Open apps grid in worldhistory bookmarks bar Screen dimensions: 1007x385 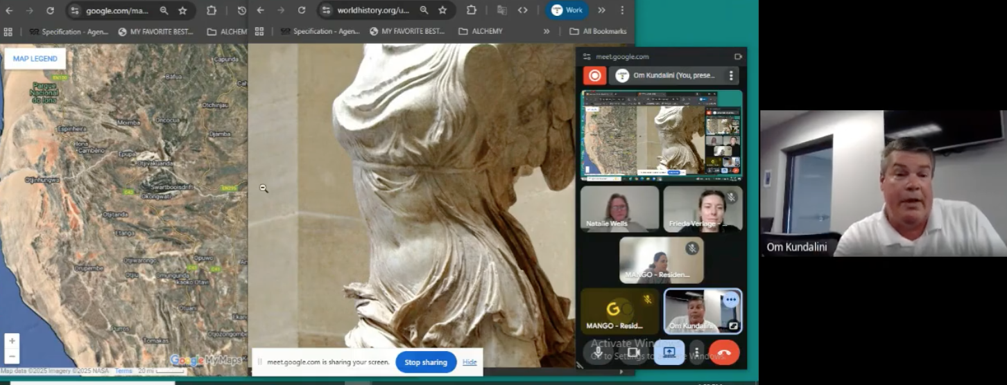tap(259, 31)
